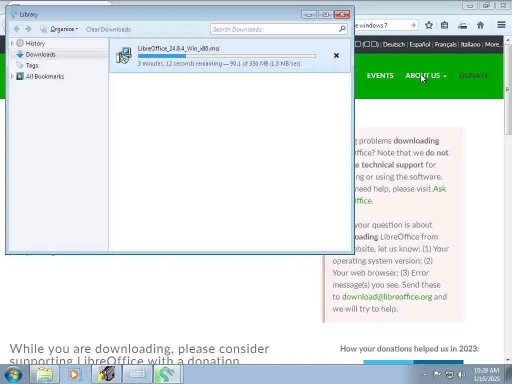512x384 pixels.
Task: Expand the All Bookmarks node
Action: click(12, 76)
